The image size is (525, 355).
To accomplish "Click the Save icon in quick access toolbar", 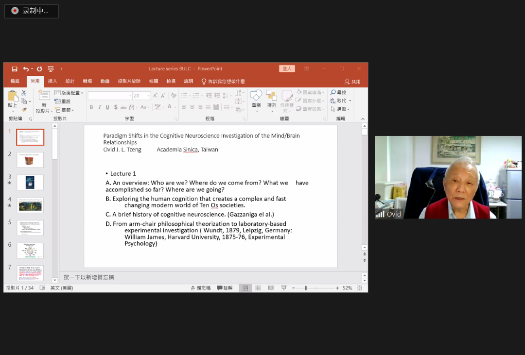I will pos(15,69).
